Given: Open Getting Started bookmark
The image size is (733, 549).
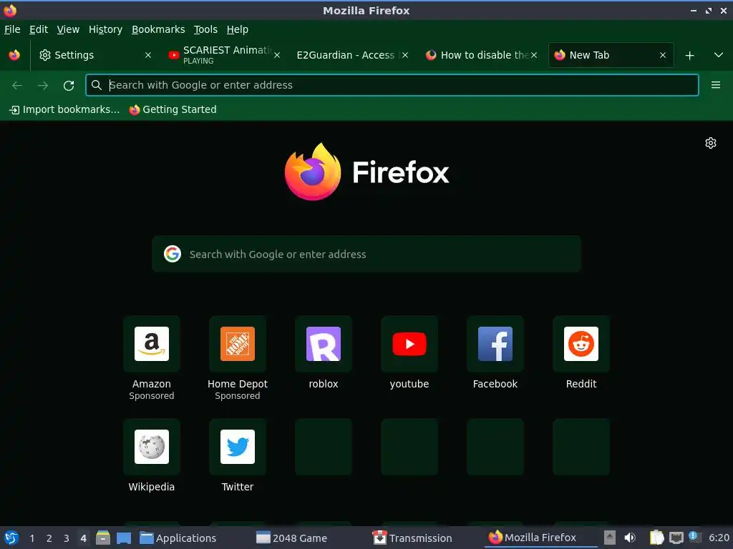Looking at the screenshot, I should click(173, 109).
